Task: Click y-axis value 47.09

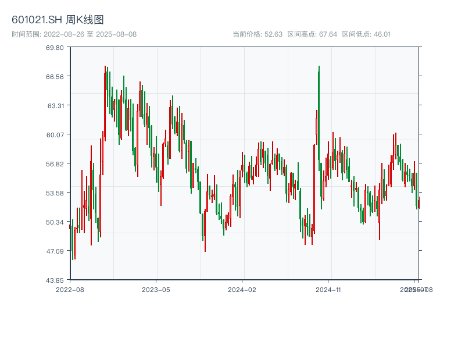Action: [x=55, y=251]
